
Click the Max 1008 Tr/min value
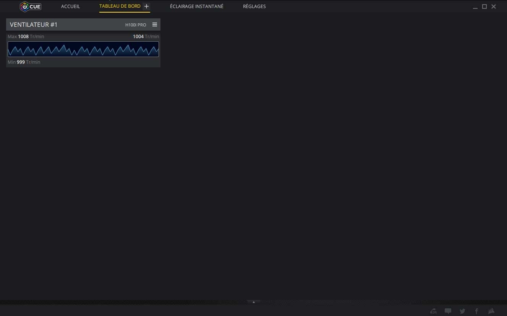[x=26, y=36]
